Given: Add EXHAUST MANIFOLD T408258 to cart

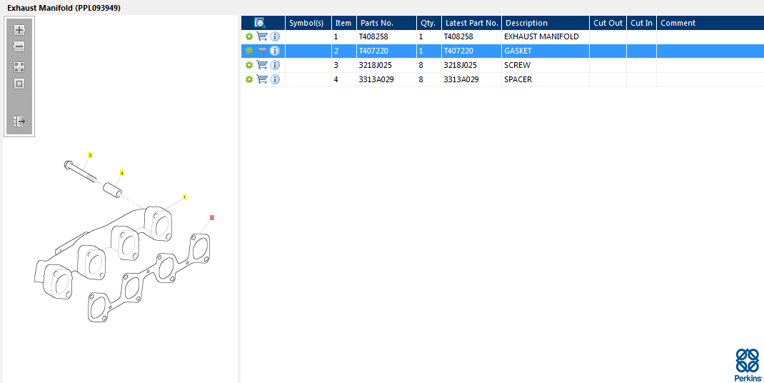Looking at the screenshot, I should pos(262,36).
